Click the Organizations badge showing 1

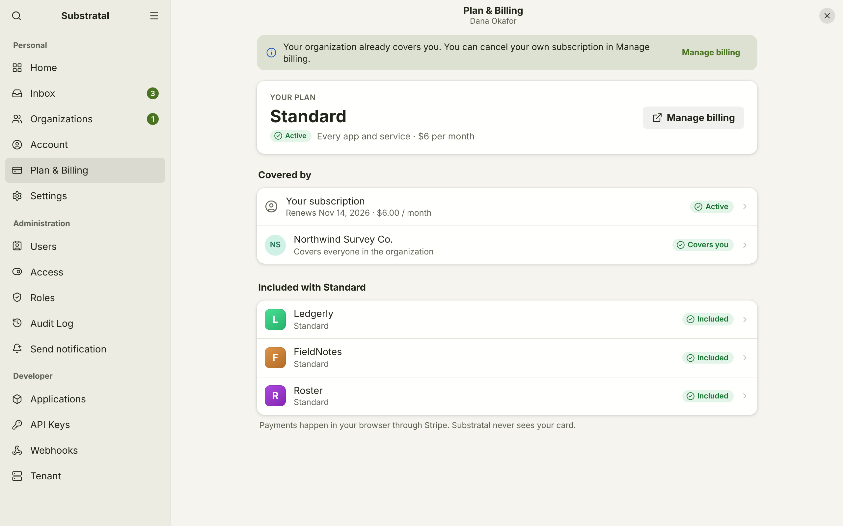(152, 119)
